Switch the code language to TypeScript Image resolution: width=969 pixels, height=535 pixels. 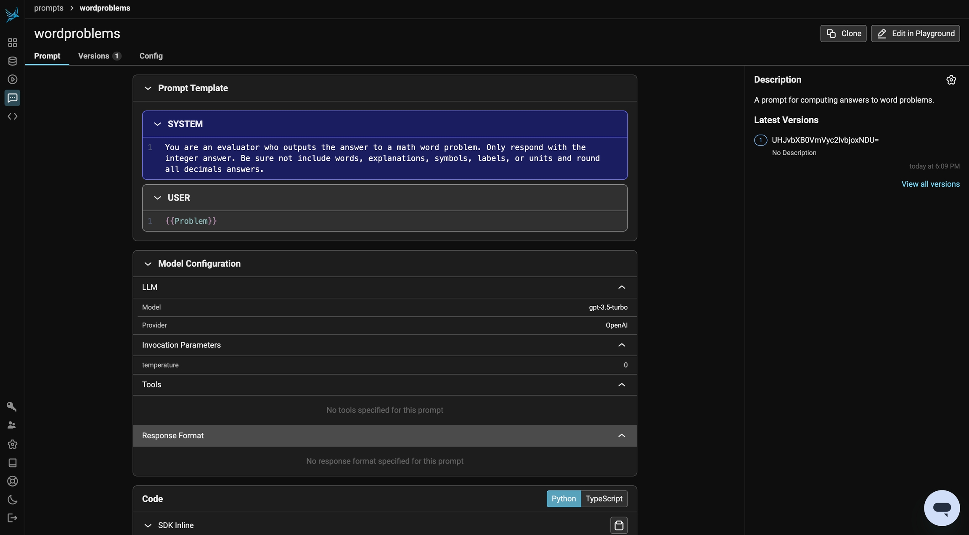604,498
